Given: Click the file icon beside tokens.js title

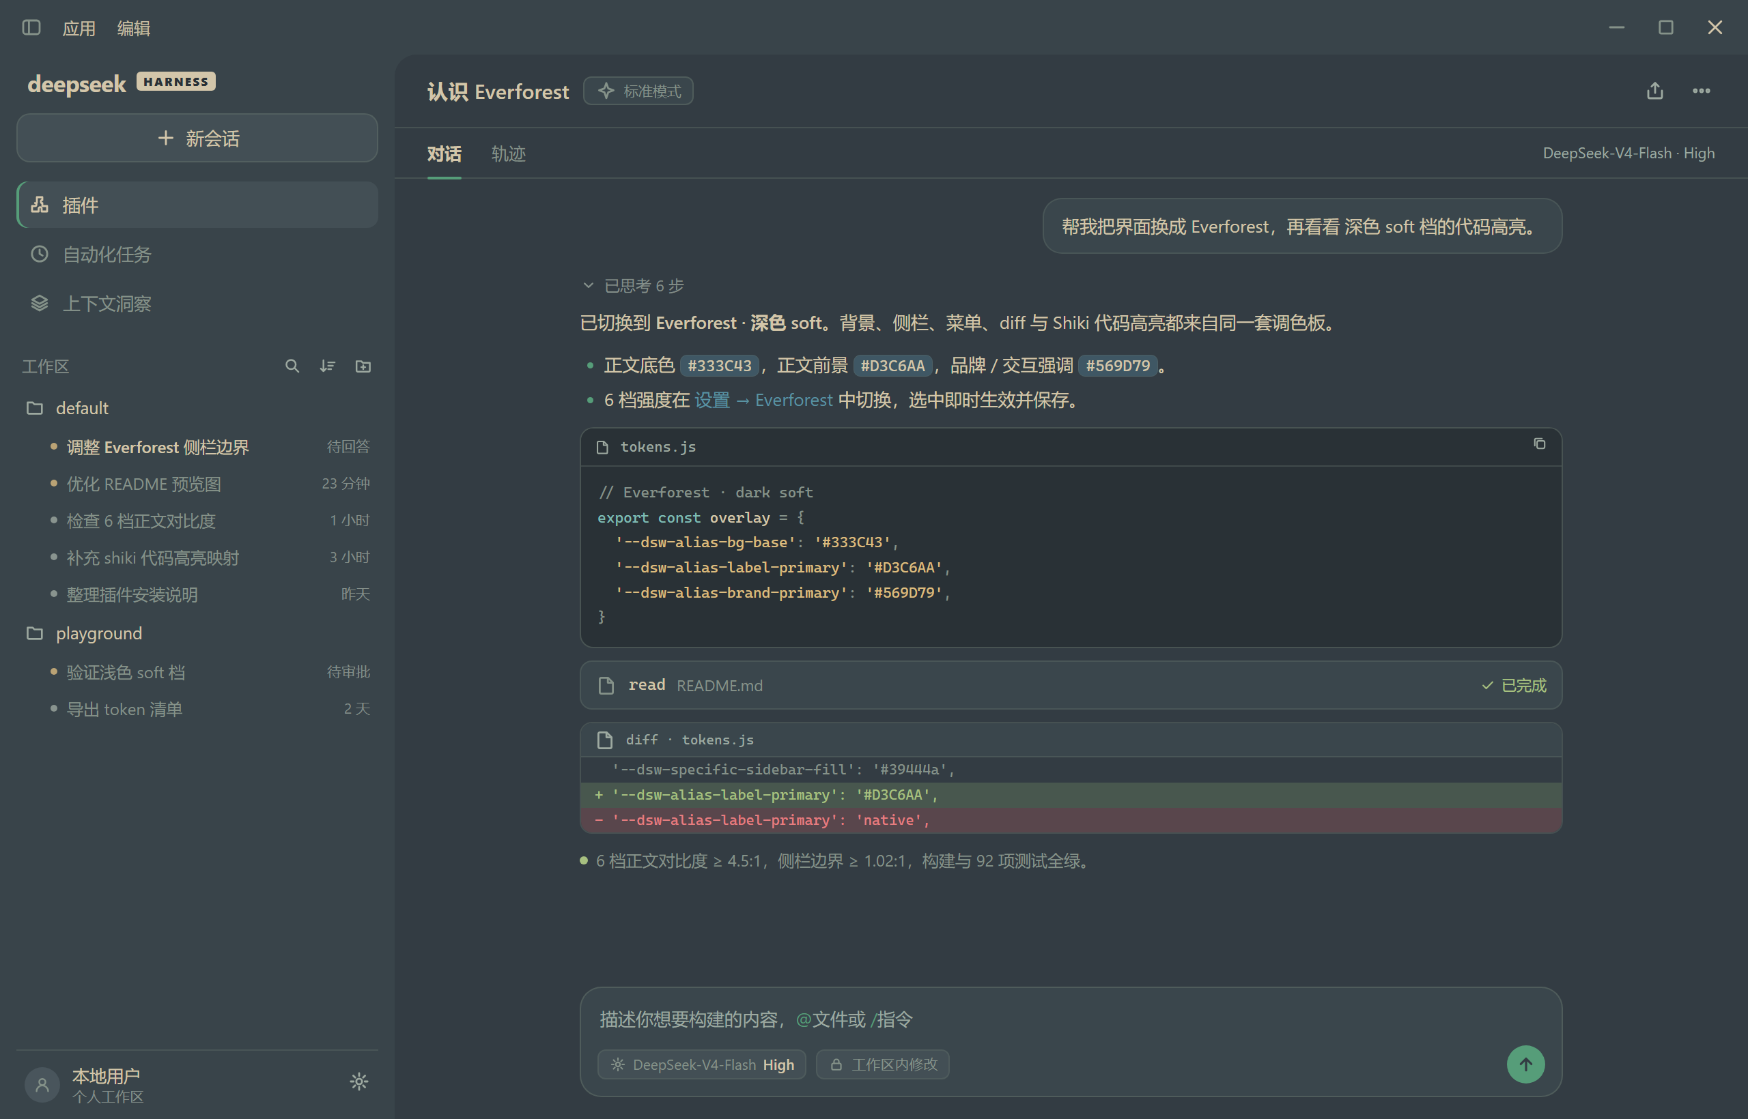Looking at the screenshot, I should pos(602,447).
